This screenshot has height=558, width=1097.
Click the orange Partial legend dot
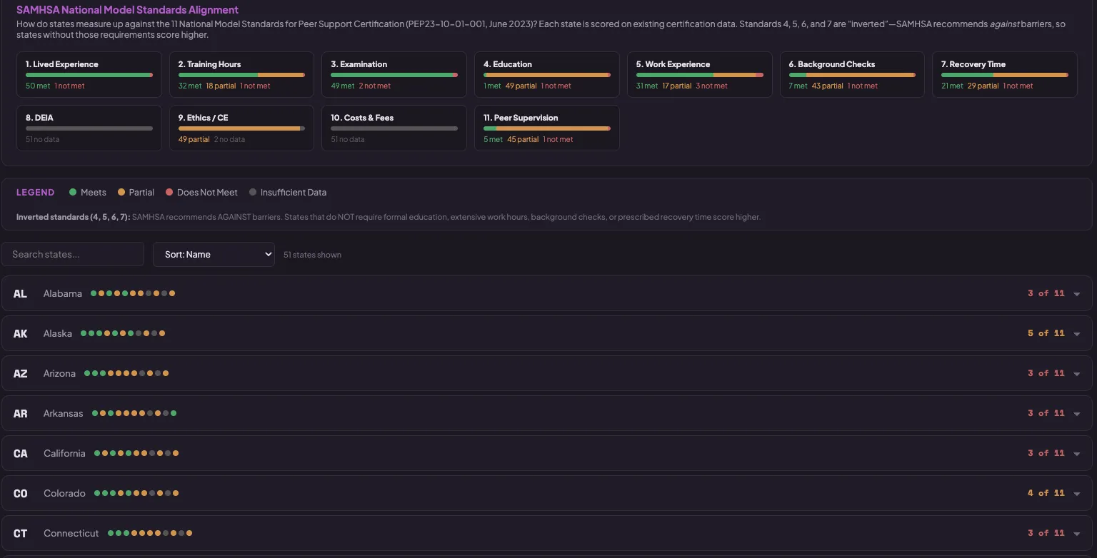tap(121, 192)
